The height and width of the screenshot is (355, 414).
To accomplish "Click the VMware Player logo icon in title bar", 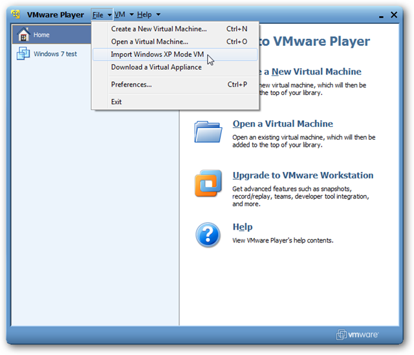I will click(x=16, y=14).
